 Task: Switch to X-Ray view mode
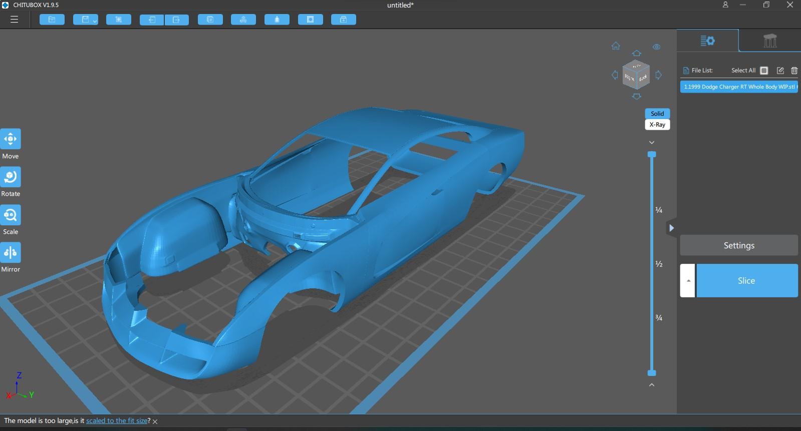tap(657, 125)
